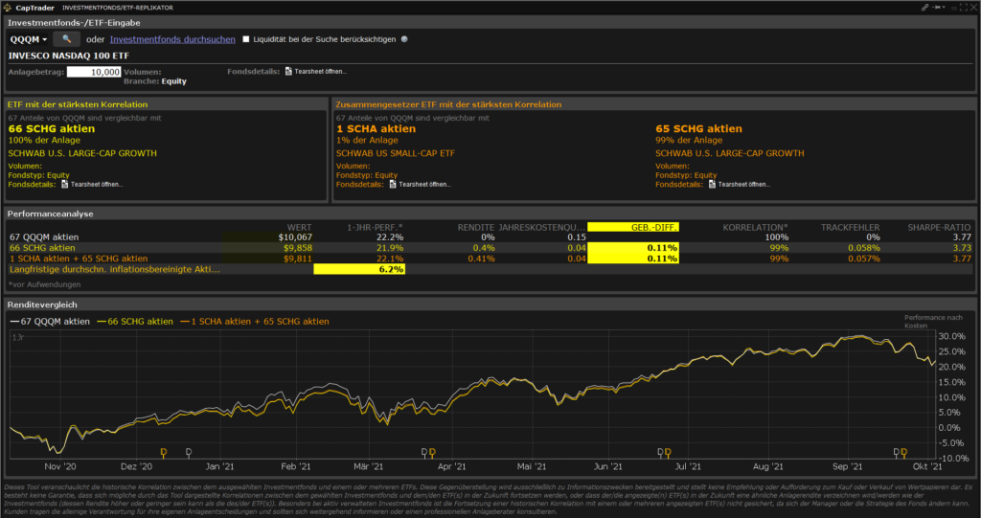Open the QQQM ticker dropdown
Viewport: 981px width, 518px height.
(29, 39)
